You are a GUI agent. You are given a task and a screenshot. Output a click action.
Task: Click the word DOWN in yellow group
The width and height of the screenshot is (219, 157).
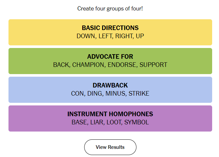click(86, 36)
